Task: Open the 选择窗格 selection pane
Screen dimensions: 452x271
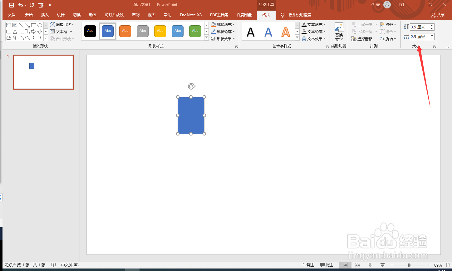Action: coord(362,39)
